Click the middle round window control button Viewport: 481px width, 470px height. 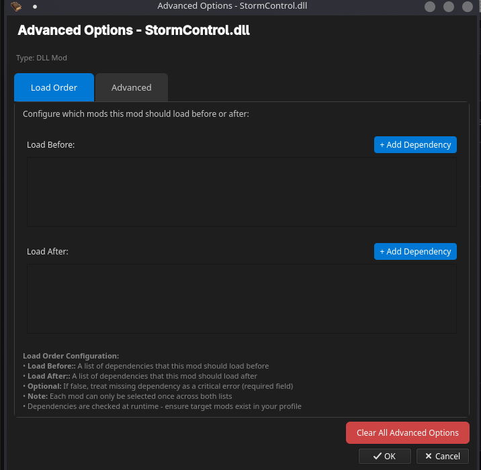pos(448,7)
